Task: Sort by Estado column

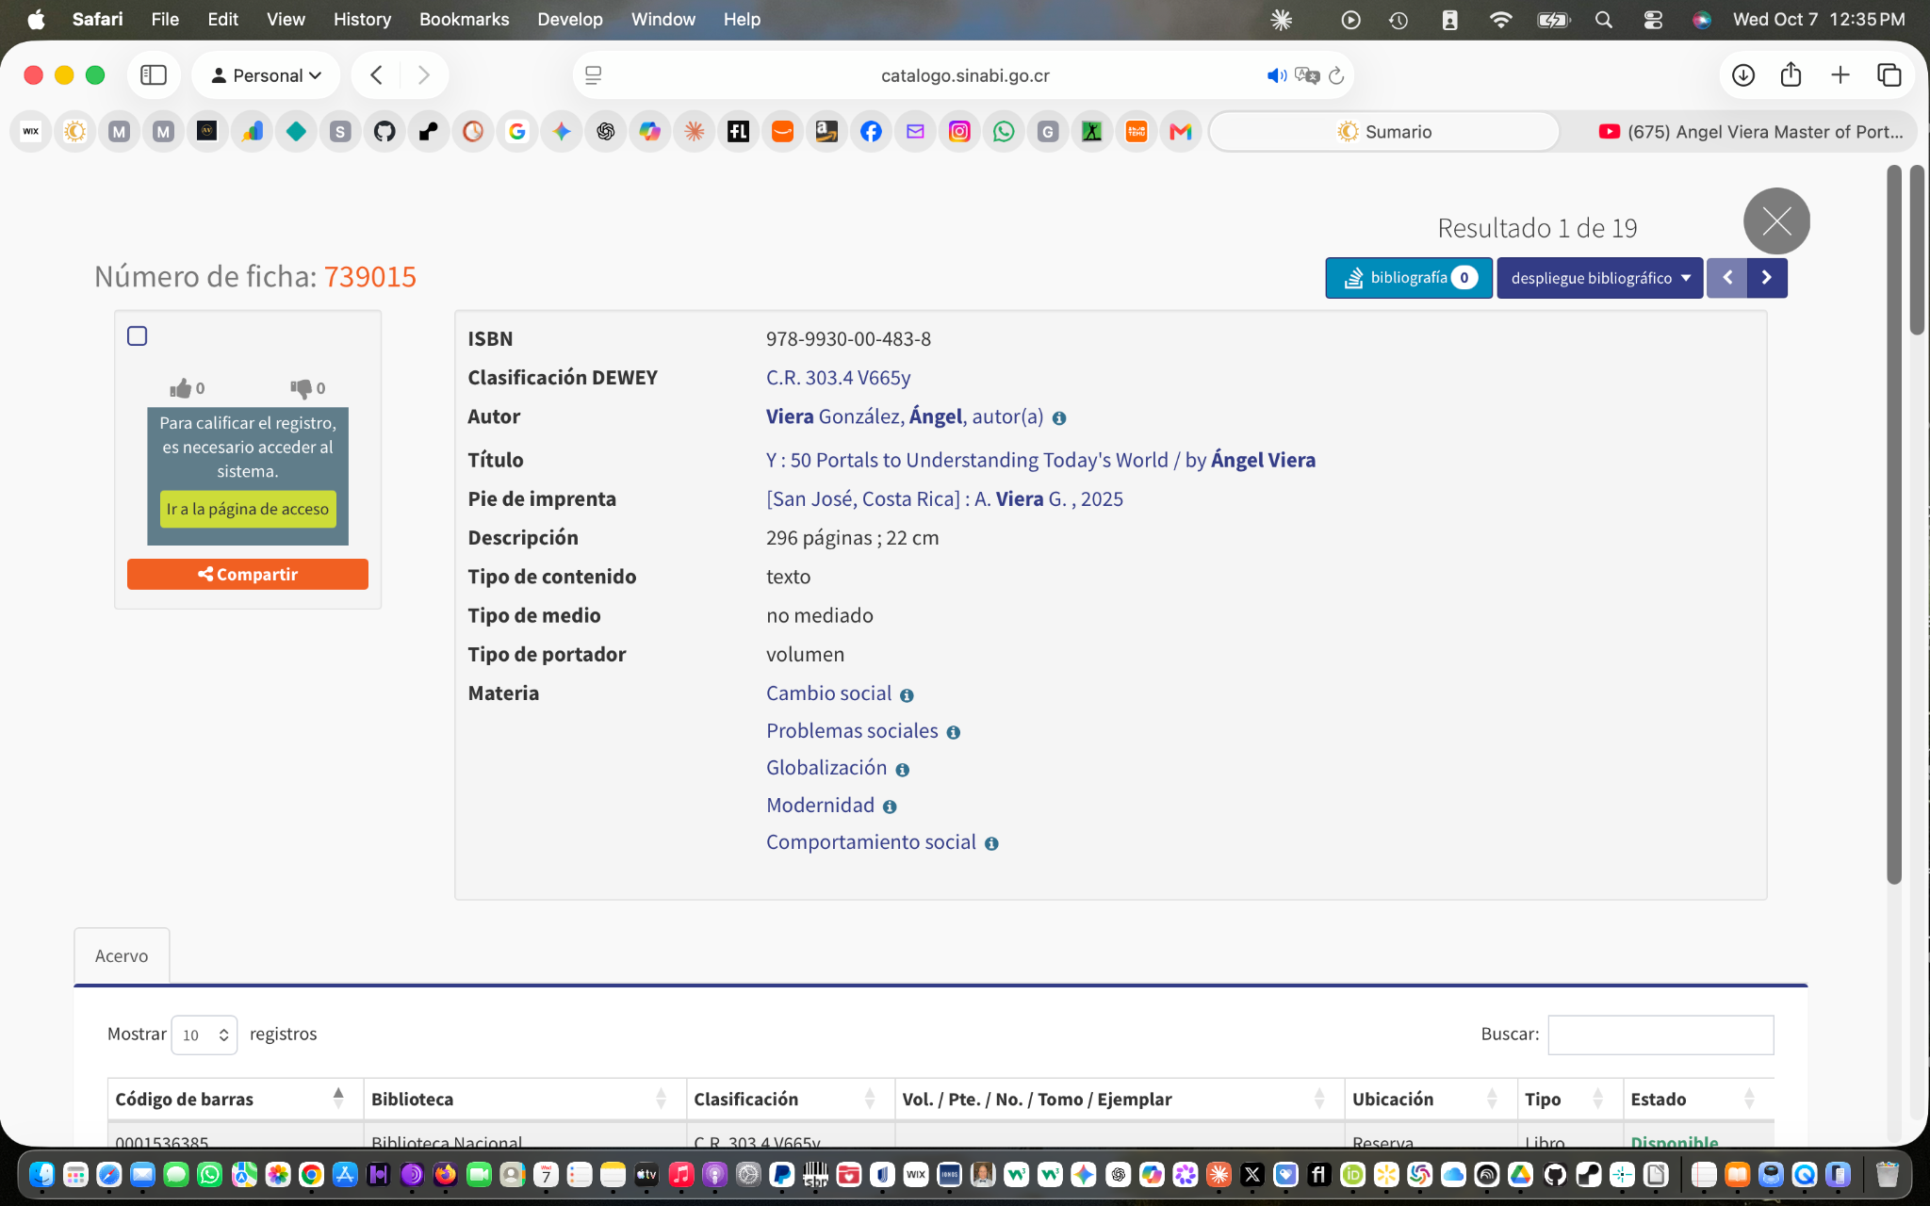Action: tap(1698, 1099)
